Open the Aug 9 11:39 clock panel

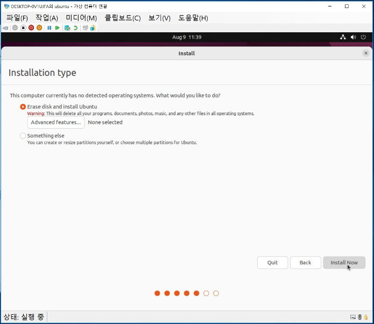pos(187,37)
